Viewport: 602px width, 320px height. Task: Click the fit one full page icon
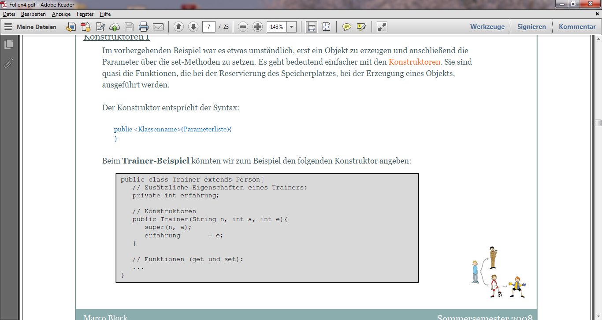coord(326,27)
